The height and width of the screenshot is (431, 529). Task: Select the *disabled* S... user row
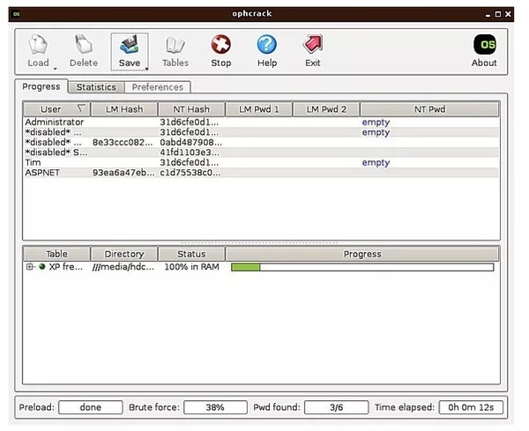click(x=261, y=152)
